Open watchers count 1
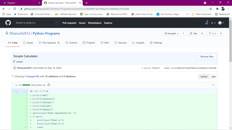Screen dimensions: 232x130 pyautogui.click(x=183, y=34)
